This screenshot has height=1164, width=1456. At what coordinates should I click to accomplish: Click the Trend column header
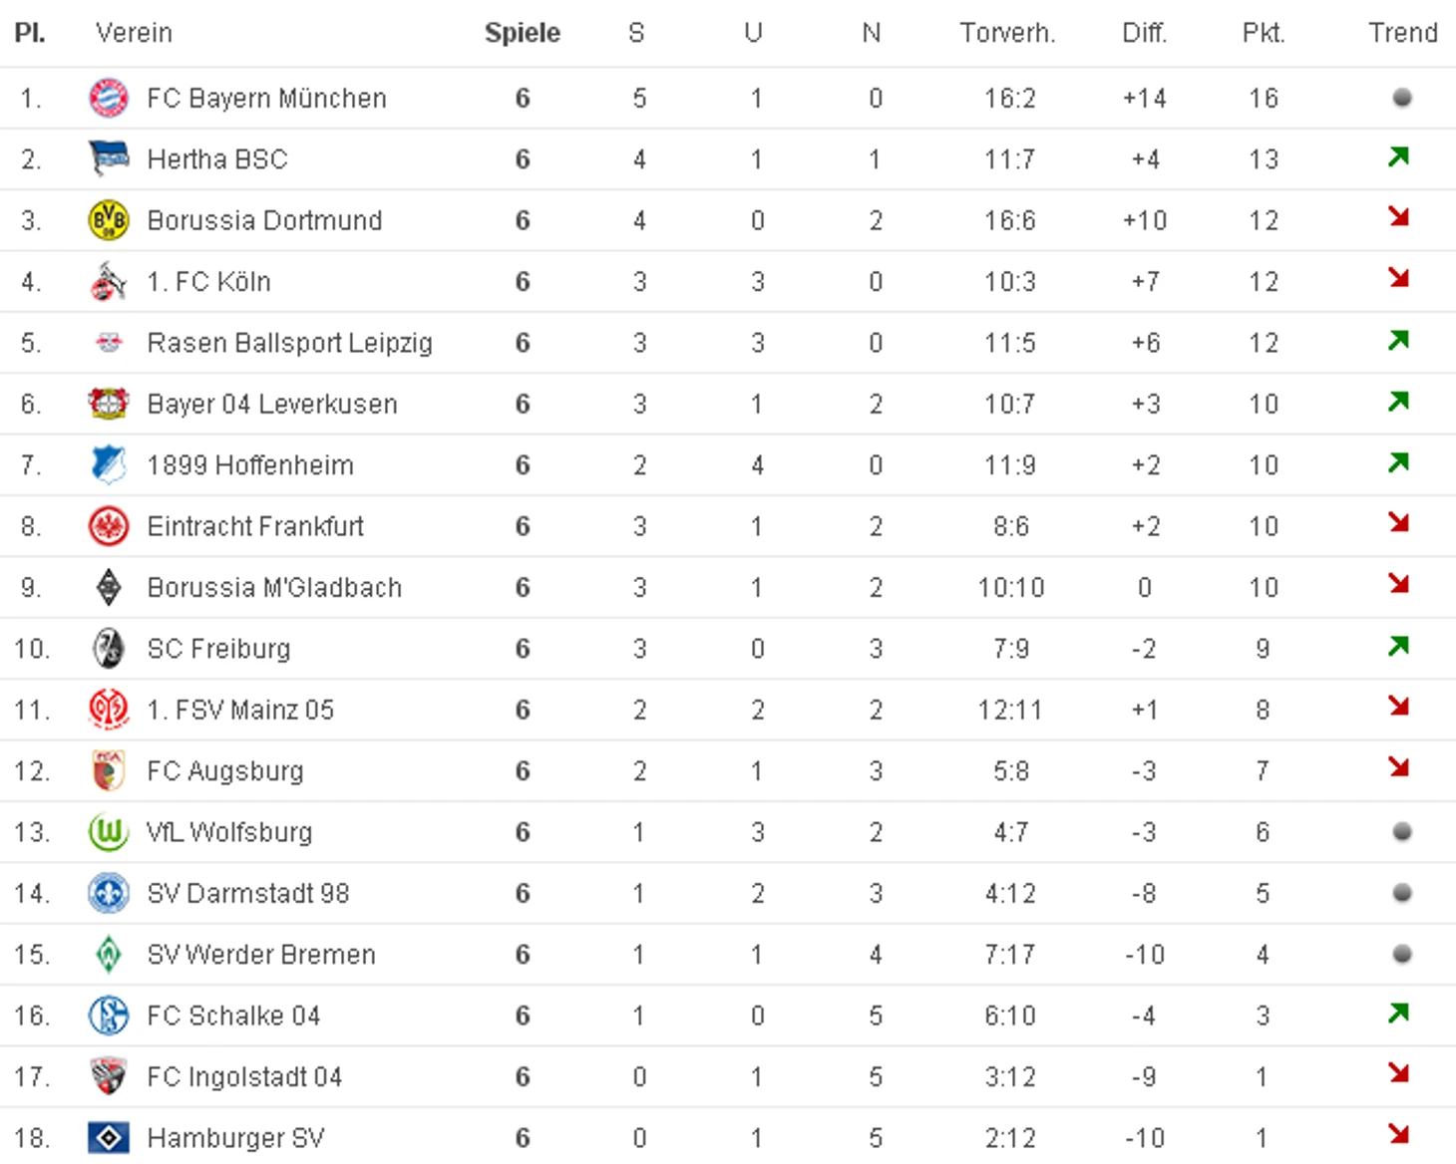1402,33
